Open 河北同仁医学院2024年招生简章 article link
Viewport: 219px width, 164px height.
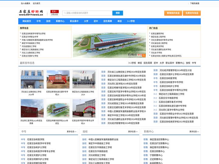tap(122, 84)
